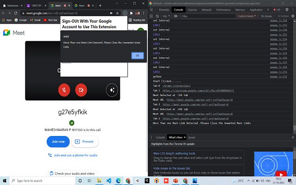Screen dimensions: 296x185
Task: Open Join and use a phone for audio
Action: click(x=73, y=155)
